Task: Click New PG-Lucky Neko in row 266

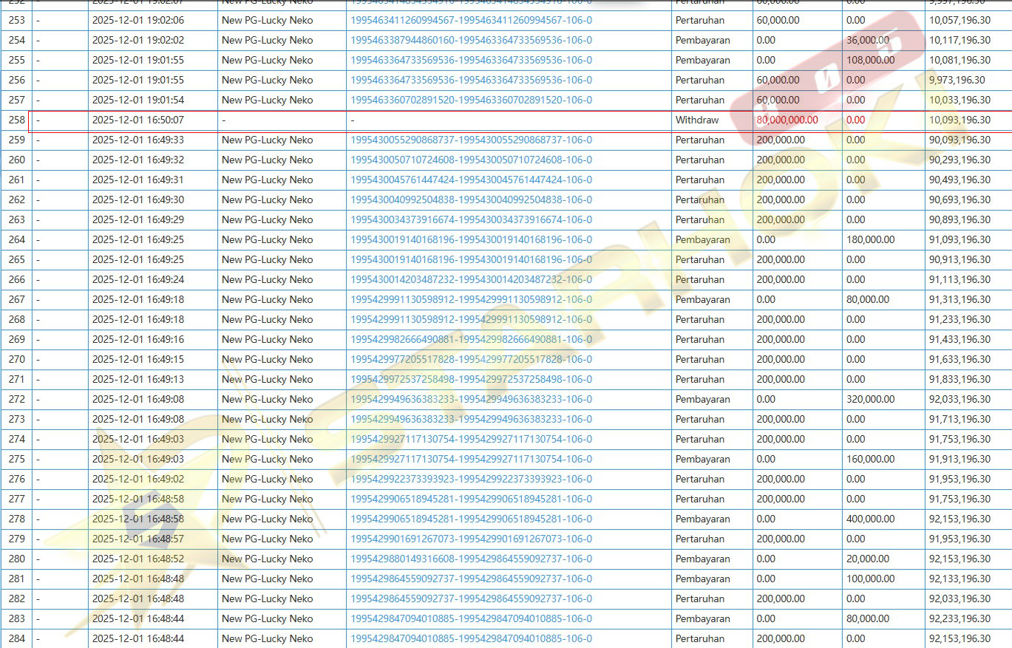Action: pyautogui.click(x=267, y=280)
